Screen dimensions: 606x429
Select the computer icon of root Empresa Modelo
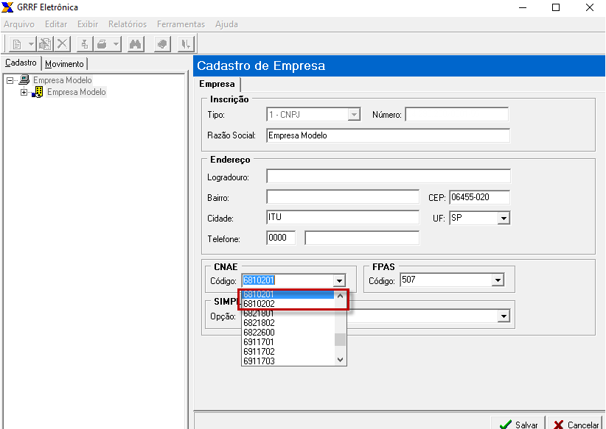pyautogui.click(x=24, y=80)
